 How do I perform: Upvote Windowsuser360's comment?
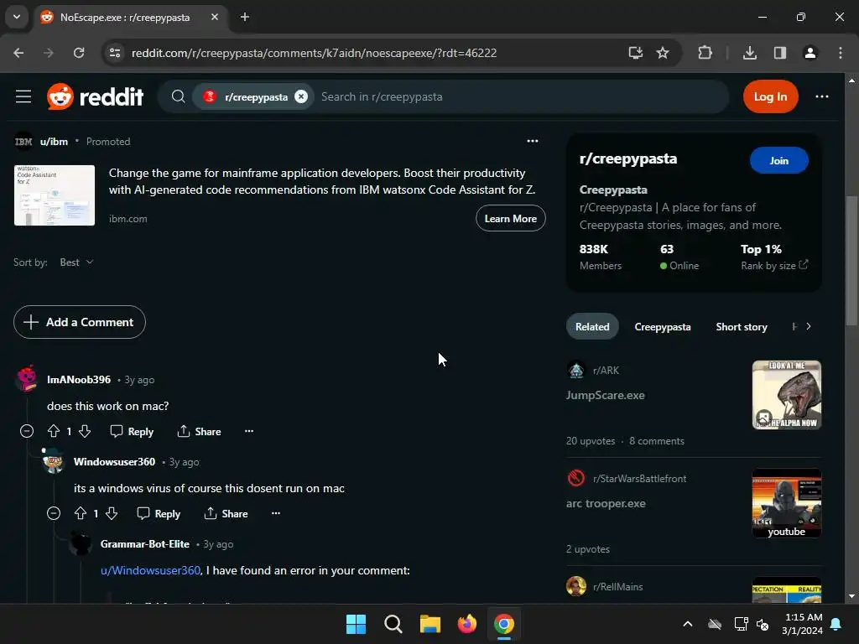[81, 514]
